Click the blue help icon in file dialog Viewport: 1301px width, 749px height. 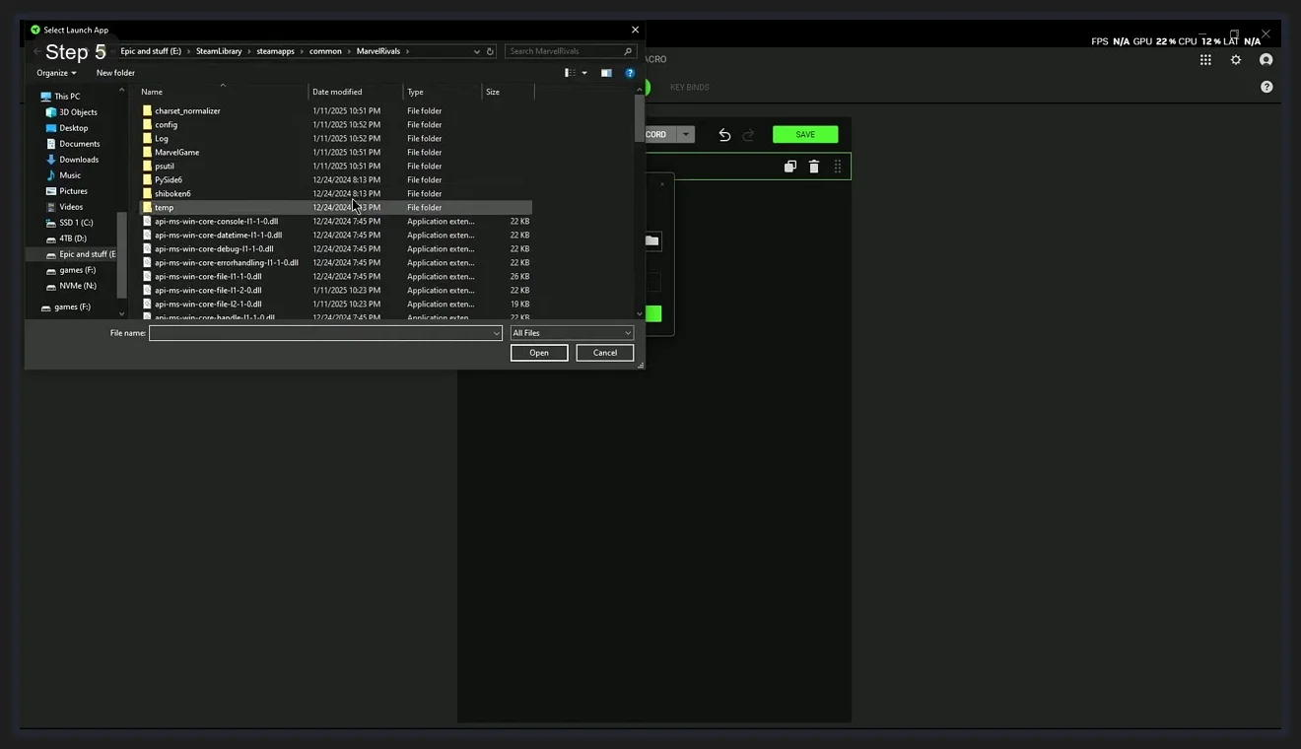click(630, 72)
